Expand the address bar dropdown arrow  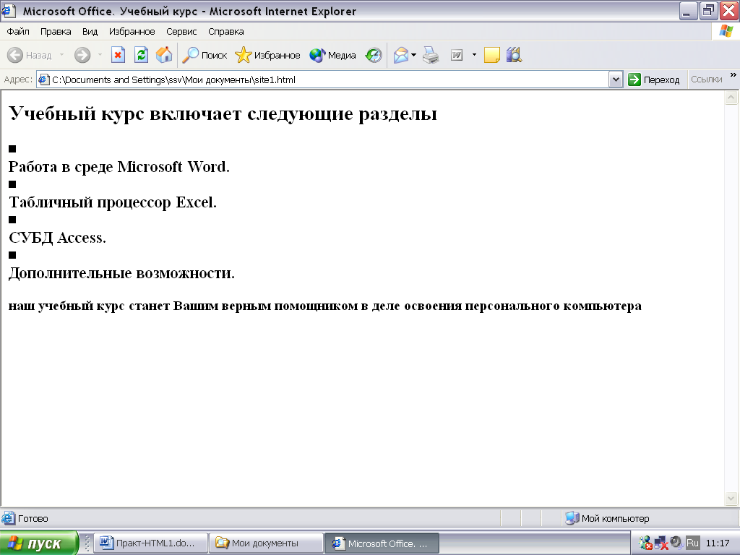point(616,79)
